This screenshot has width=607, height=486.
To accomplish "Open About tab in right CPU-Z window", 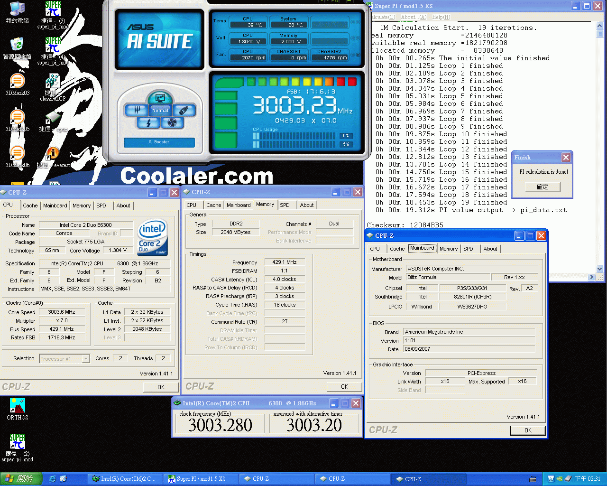I will (490, 249).
